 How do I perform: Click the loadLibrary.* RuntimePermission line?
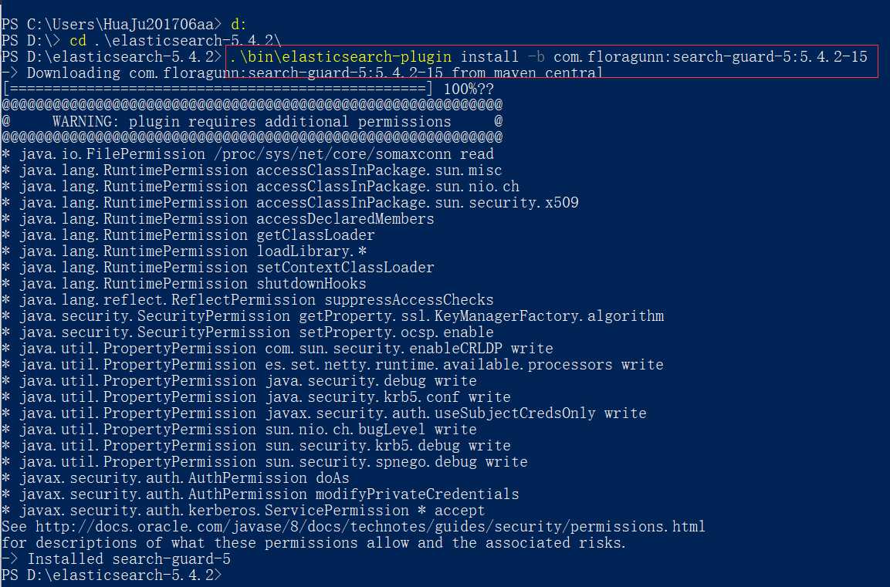click(x=184, y=251)
